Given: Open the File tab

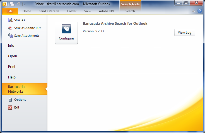Looking at the screenshot, I should (x=10, y=11).
